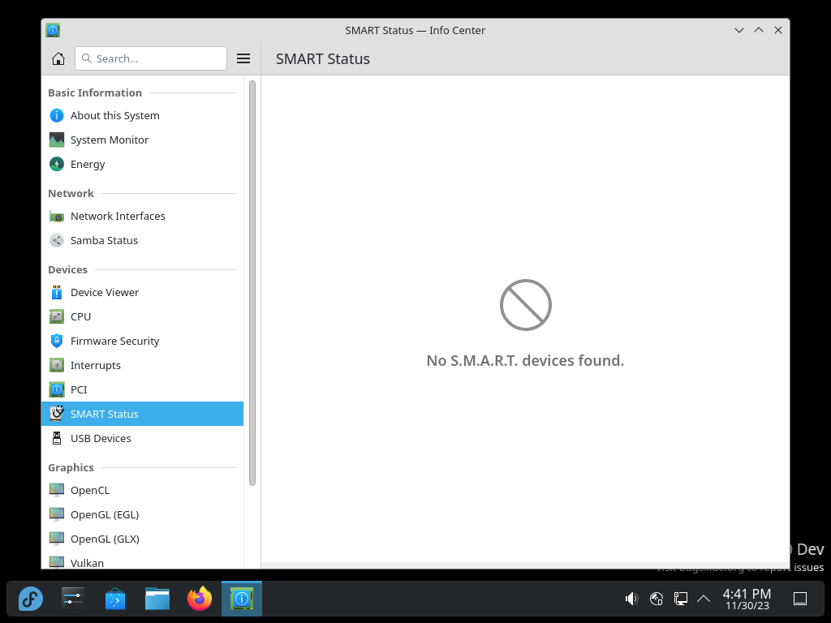Click the PCI module icon
This screenshot has height=623, width=831.
(x=57, y=390)
